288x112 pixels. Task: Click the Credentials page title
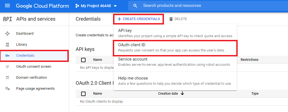88,19
